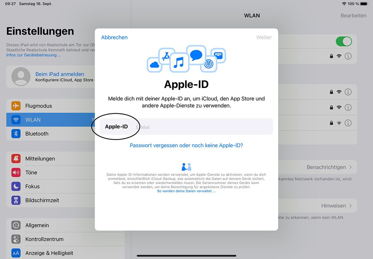The height and width of the screenshot is (259, 373).
Task: Open 'Infos zur Gerätebetreuung' link
Action: [x=34, y=55]
